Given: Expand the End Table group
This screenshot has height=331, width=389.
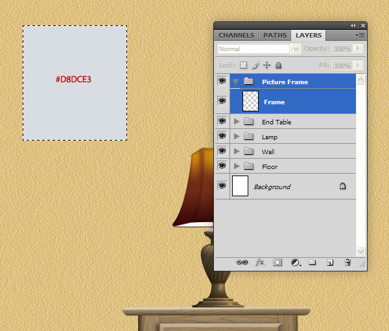Looking at the screenshot, I should [x=237, y=122].
